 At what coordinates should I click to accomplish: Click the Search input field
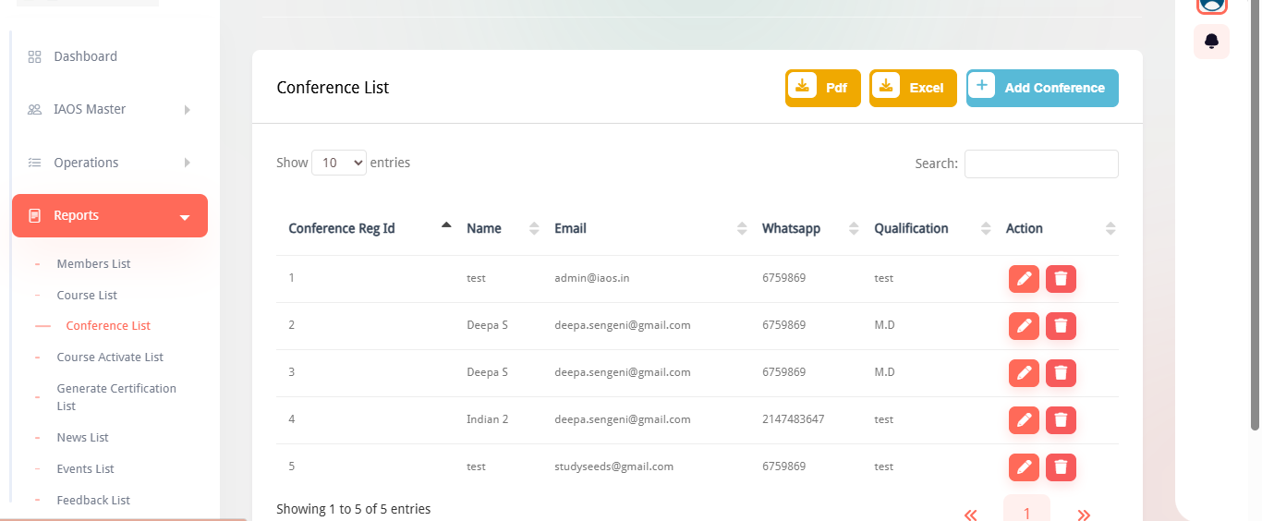[1041, 164]
